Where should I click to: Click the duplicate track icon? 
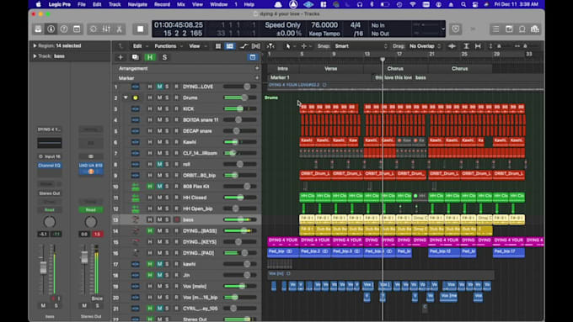135,57
